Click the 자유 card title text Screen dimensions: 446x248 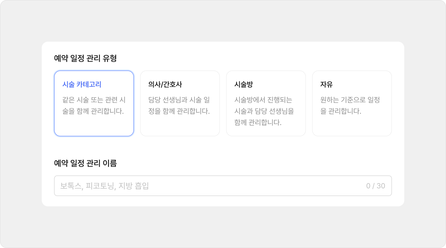click(x=326, y=84)
